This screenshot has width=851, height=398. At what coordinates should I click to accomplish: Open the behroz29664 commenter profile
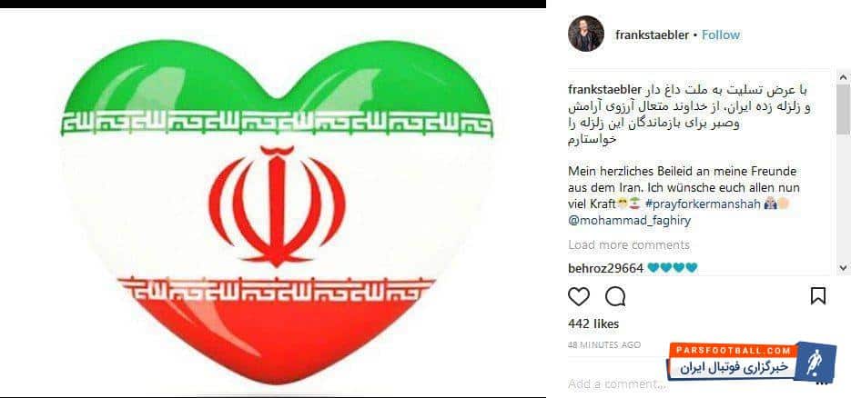(605, 268)
